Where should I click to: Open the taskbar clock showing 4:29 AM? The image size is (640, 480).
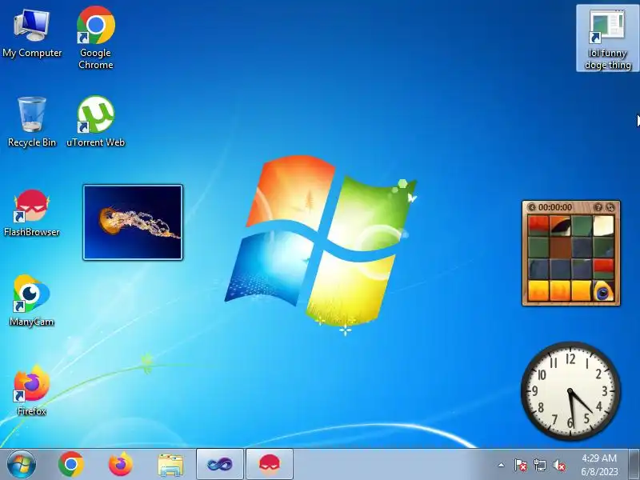(x=599, y=465)
